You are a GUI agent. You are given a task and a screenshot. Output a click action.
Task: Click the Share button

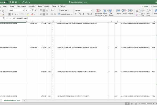tap(145, 6)
